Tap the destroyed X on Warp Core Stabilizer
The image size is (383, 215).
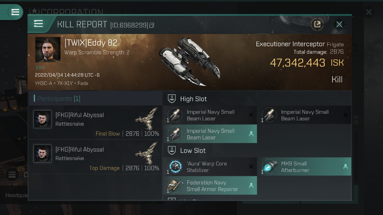251,167
